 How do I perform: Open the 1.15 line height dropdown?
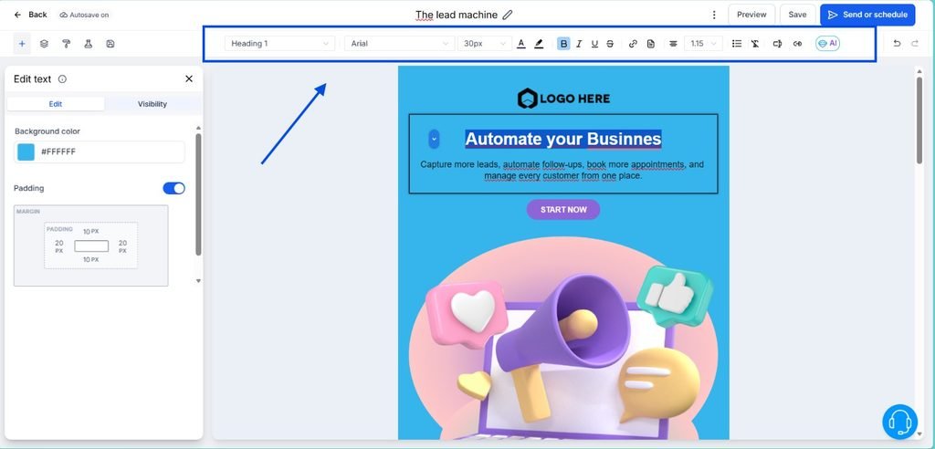pos(704,44)
